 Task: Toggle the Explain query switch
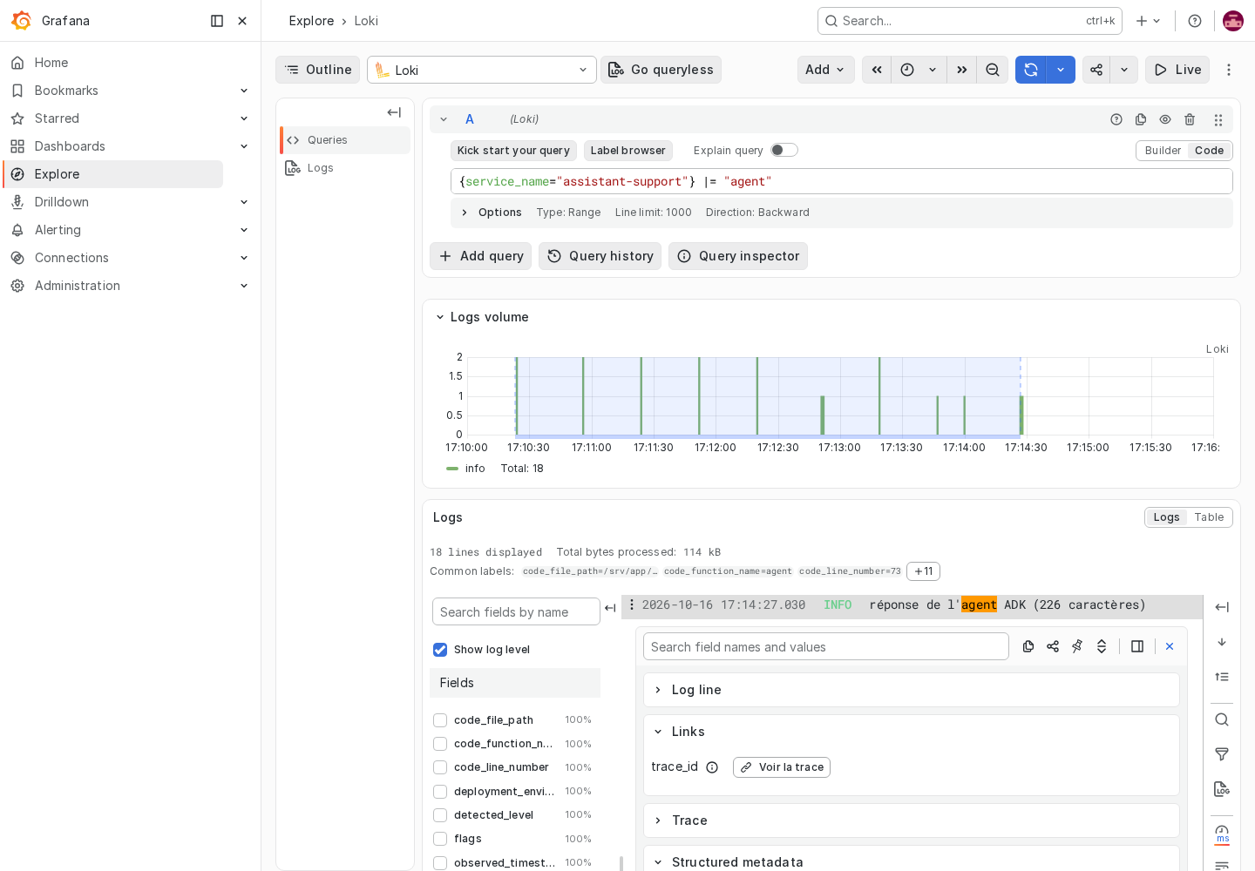[784, 150]
